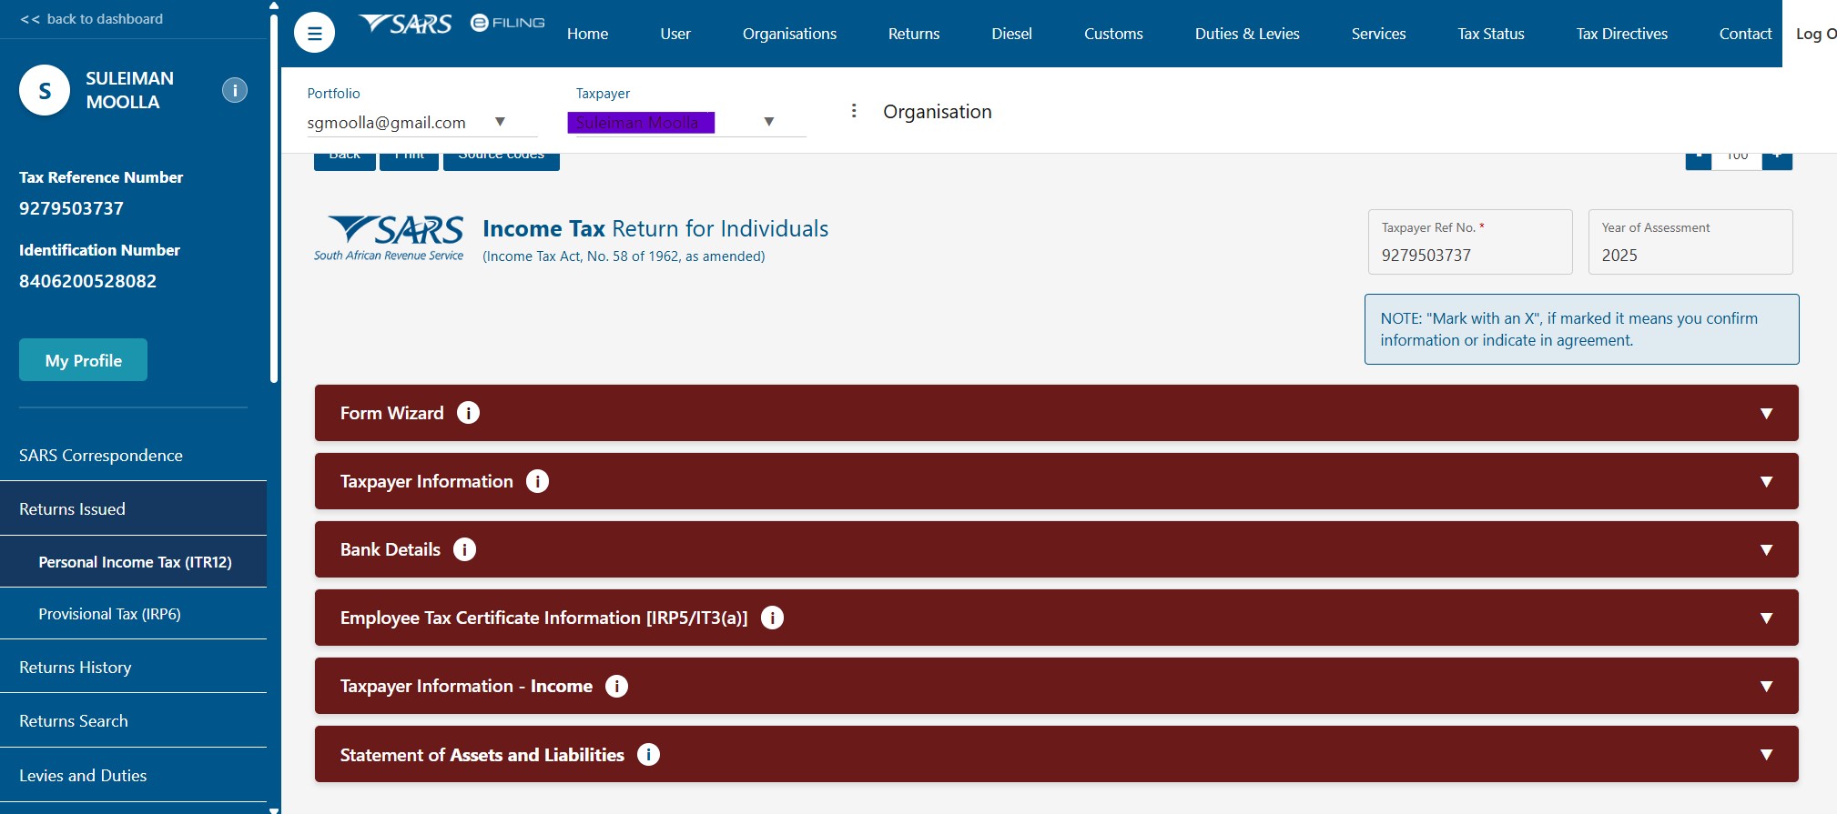Click the tax reference number 9279503737 in sidebar
This screenshot has width=1837, height=814.
(x=71, y=208)
